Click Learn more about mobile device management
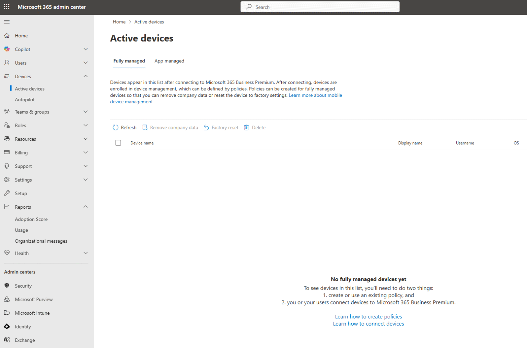The image size is (527, 348). click(315, 95)
